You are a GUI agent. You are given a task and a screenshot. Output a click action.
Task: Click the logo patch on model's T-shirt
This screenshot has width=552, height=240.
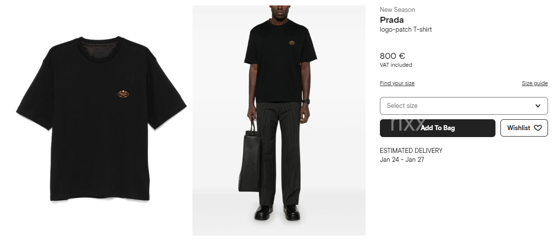tap(292, 43)
